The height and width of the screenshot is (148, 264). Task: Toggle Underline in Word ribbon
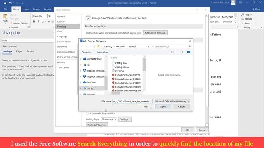42,21
